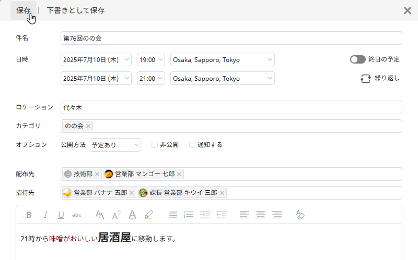Click red text 味噌がおいしい in body
Viewport: 418px width, 260px height.
coord(74,239)
